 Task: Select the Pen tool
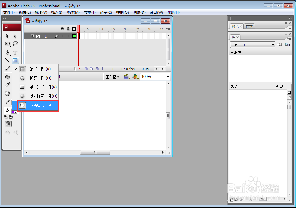(x=8, y=52)
